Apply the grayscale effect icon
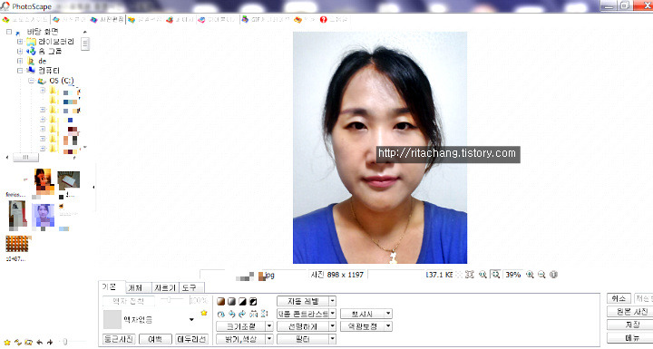The image size is (653, 349). 231,301
